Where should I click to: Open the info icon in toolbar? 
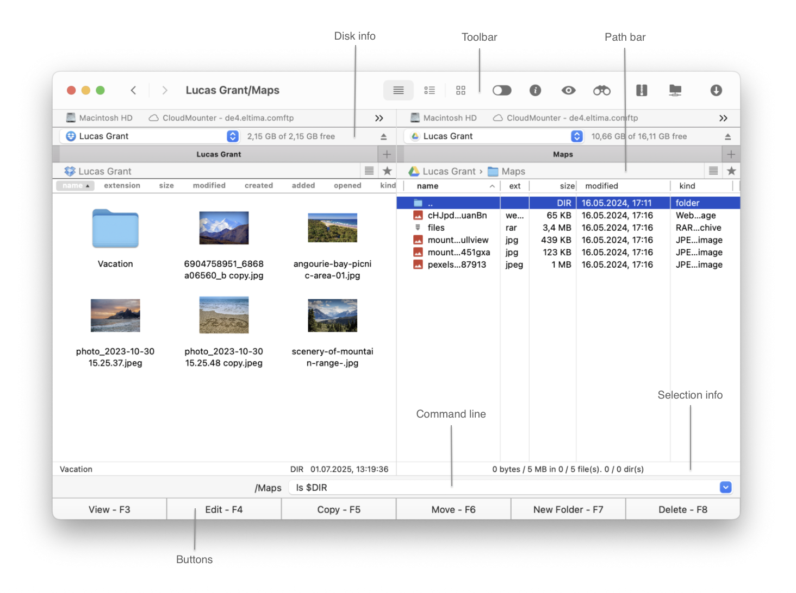(x=535, y=91)
